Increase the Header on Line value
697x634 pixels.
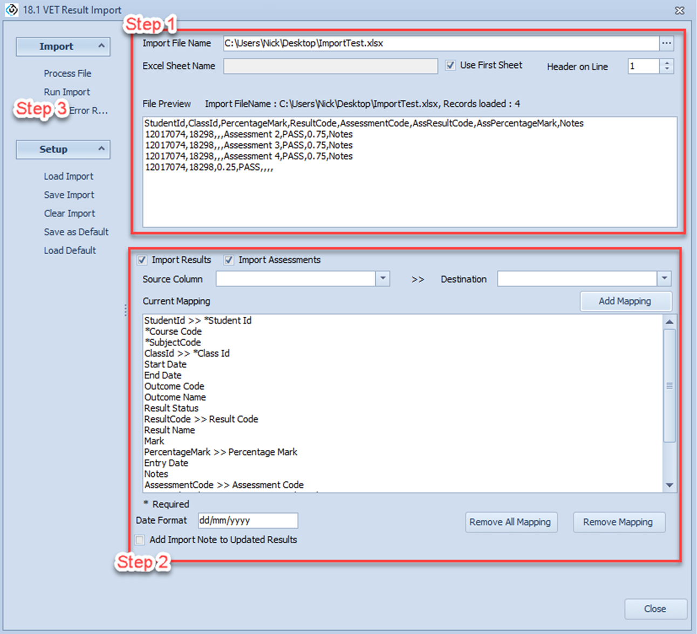pyautogui.click(x=667, y=63)
